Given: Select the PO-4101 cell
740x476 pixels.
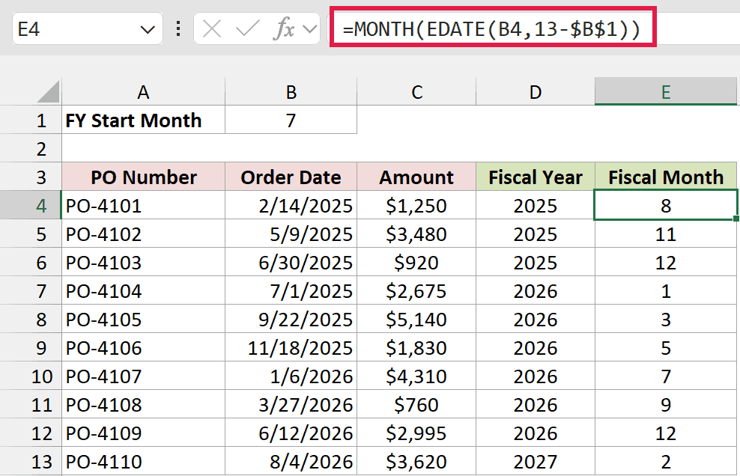Looking at the screenshot, I should (144, 205).
